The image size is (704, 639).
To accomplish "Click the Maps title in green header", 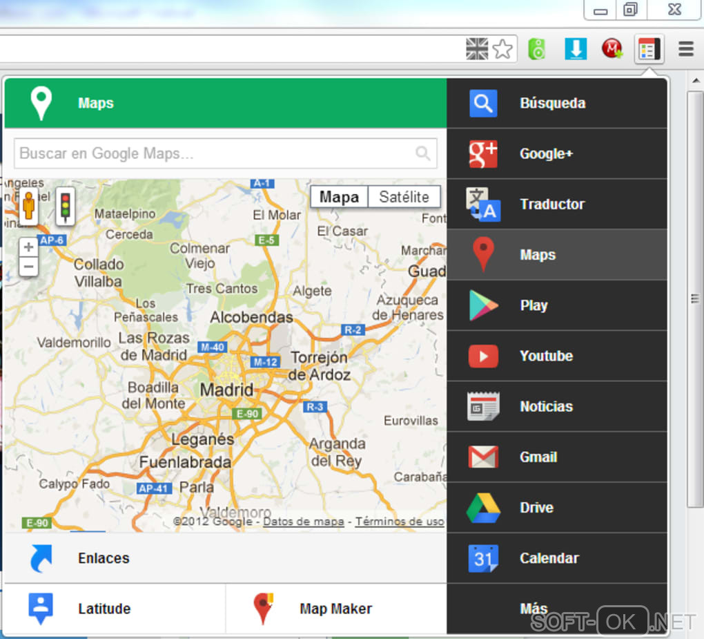I will 96,103.
